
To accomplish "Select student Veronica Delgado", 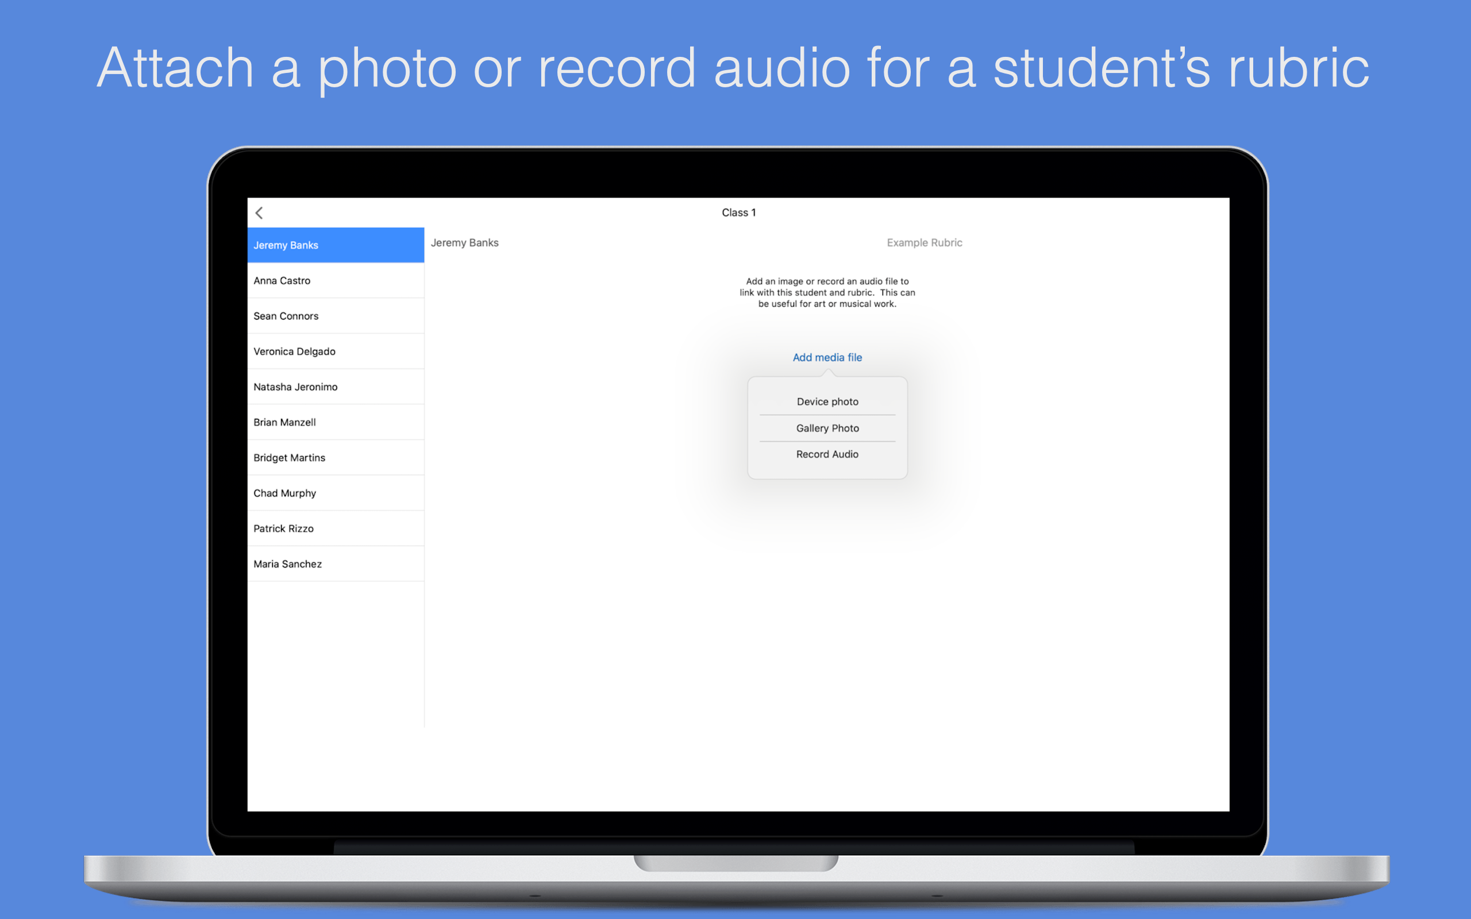I will [336, 352].
